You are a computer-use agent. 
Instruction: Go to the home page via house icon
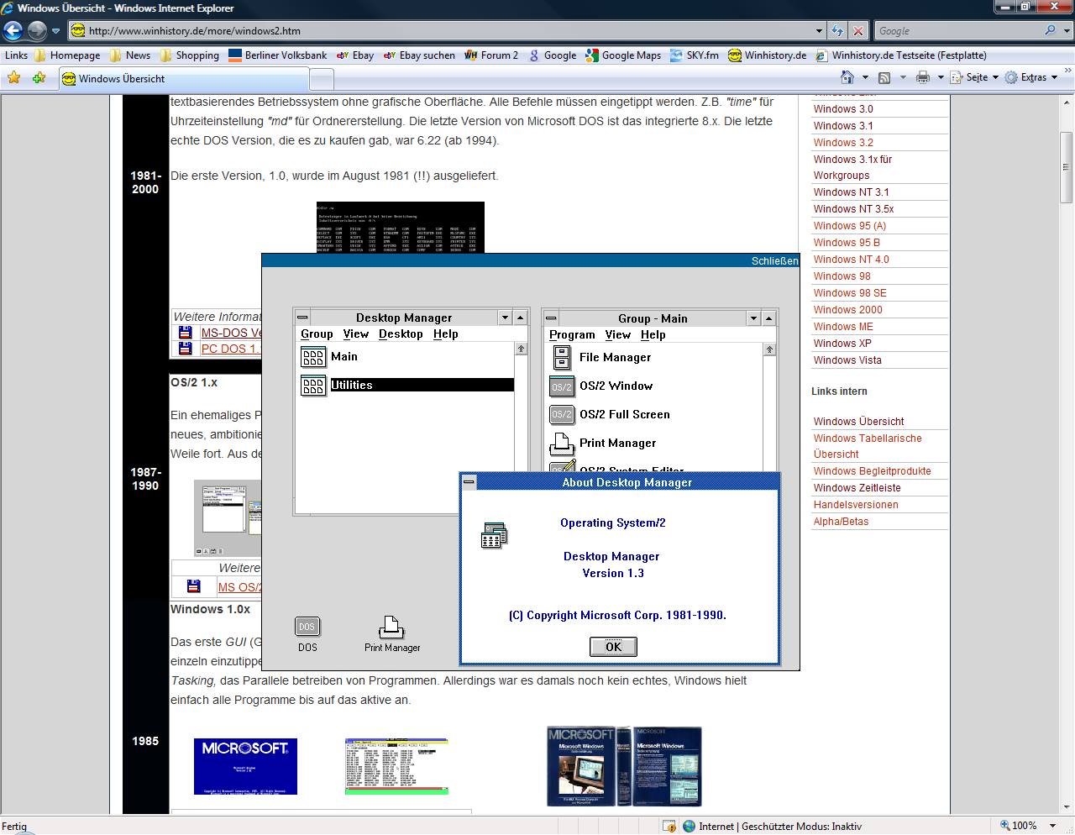pyautogui.click(x=847, y=77)
